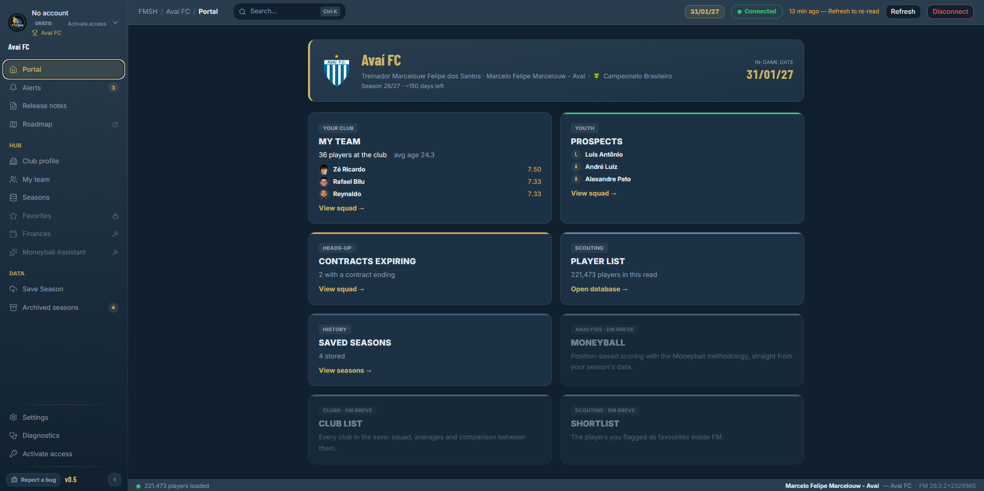
Task: Click the Release notes document icon
Action: 13,106
